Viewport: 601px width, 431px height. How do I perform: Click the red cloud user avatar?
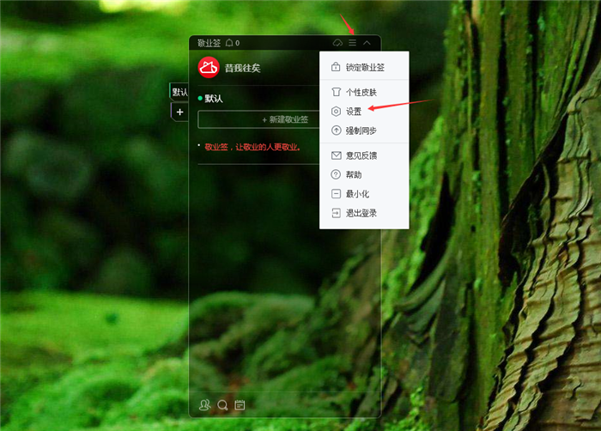tap(208, 67)
